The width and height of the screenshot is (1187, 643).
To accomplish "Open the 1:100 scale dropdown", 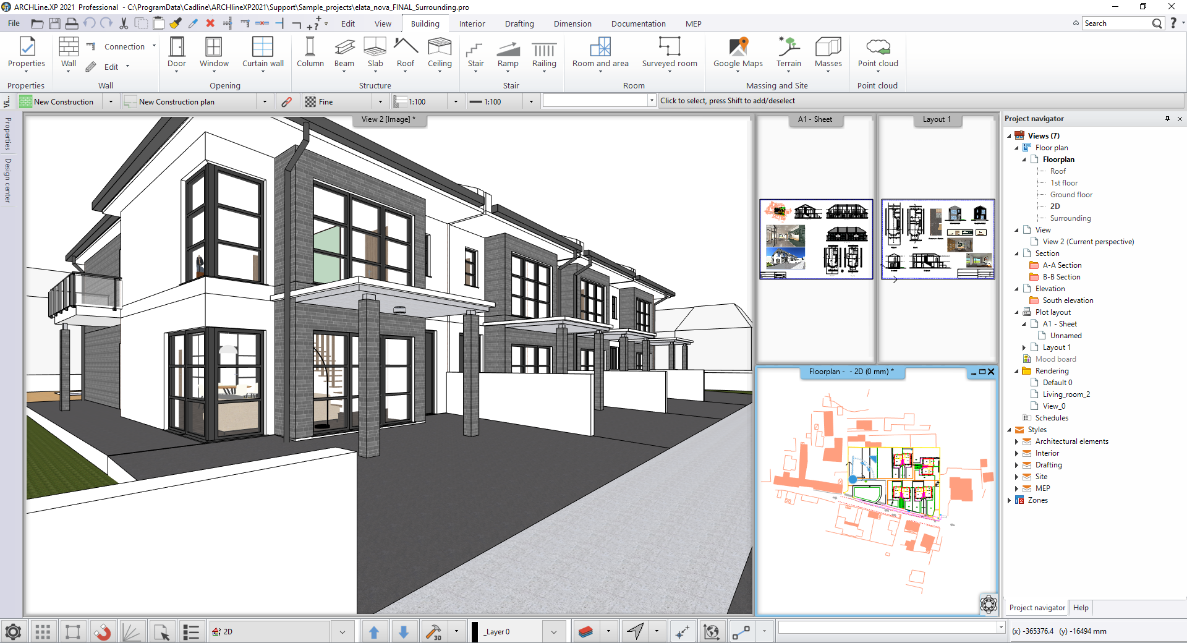I will point(456,101).
